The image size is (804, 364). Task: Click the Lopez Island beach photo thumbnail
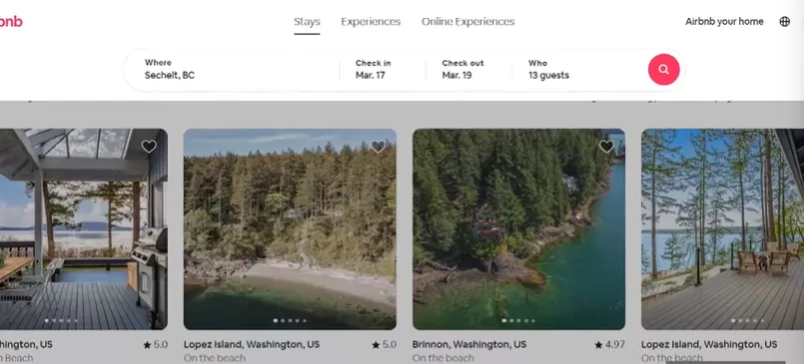(290, 228)
